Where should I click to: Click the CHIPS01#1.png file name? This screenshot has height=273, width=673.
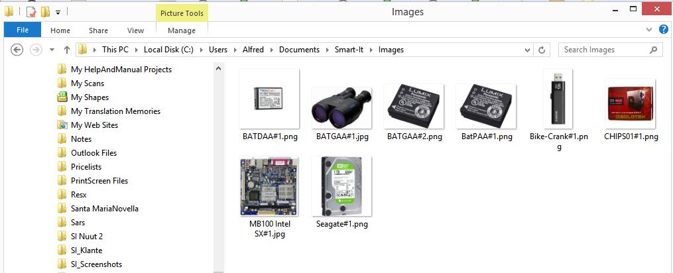(x=631, y=137)
